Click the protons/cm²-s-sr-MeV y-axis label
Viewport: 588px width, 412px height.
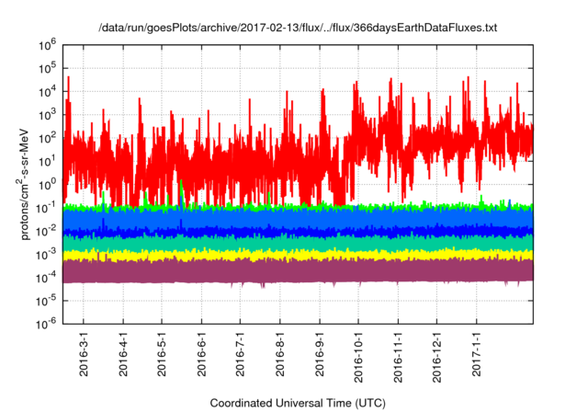(29, 184)
